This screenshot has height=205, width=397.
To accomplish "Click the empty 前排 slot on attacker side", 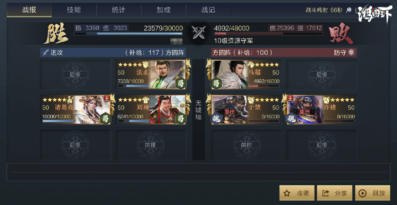I will (x=151, y=145).
